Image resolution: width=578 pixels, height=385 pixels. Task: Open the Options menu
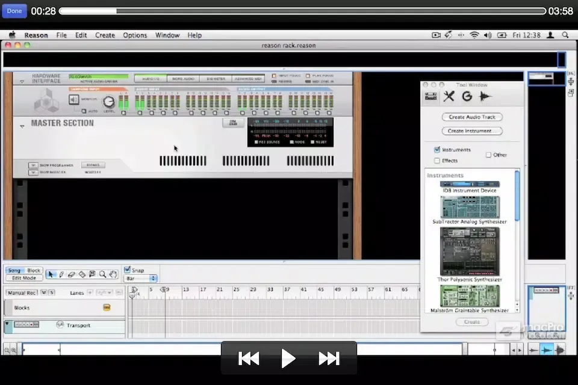pos(135,35)
